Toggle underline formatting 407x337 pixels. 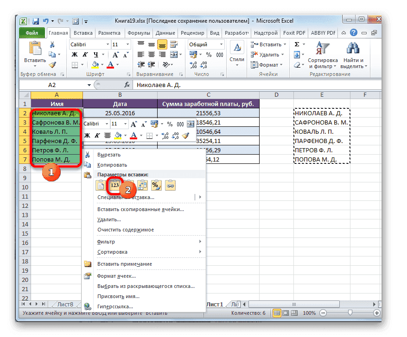pyautogui.click(x=96, y=54)
